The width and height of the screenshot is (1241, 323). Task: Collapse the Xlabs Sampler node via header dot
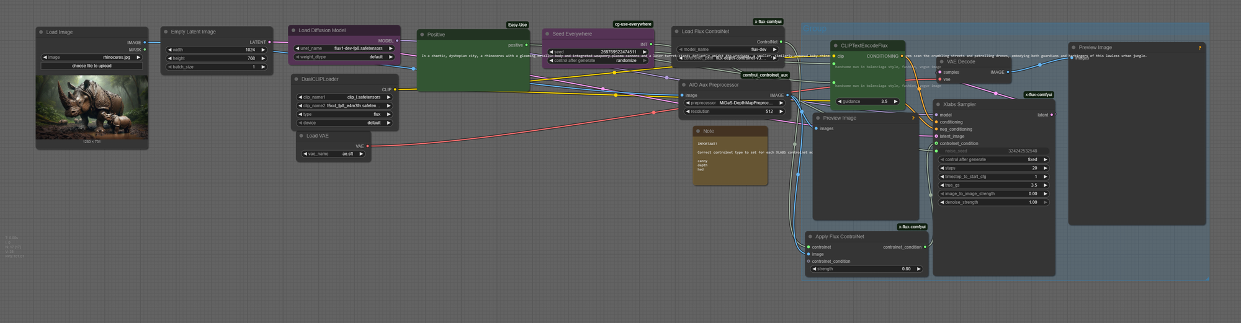coord(938,105)
